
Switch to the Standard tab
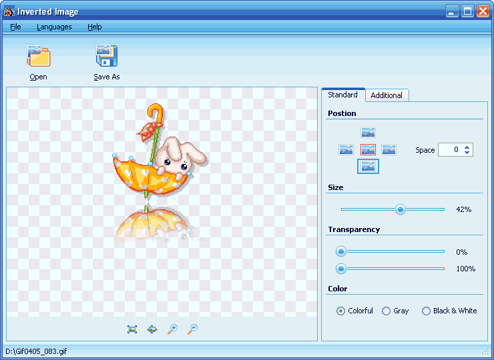tap(342, 95)
